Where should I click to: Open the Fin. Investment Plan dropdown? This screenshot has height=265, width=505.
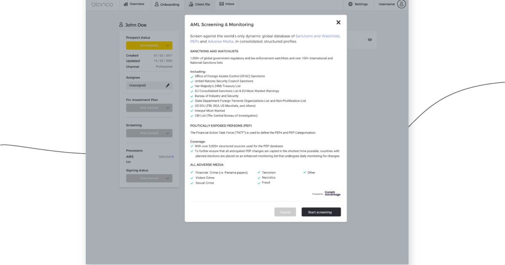coord(149,108)
